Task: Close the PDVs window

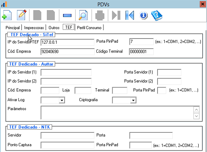Action: coord(202,4)
